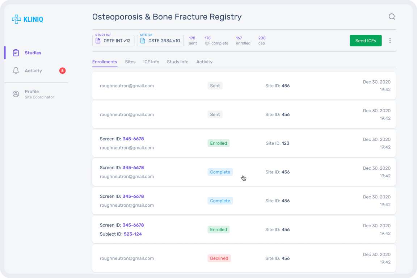Click the document icon in Site ICF
Image resolution: width=417 pixels, height=278 pixels.
click(x=143, y=41)
